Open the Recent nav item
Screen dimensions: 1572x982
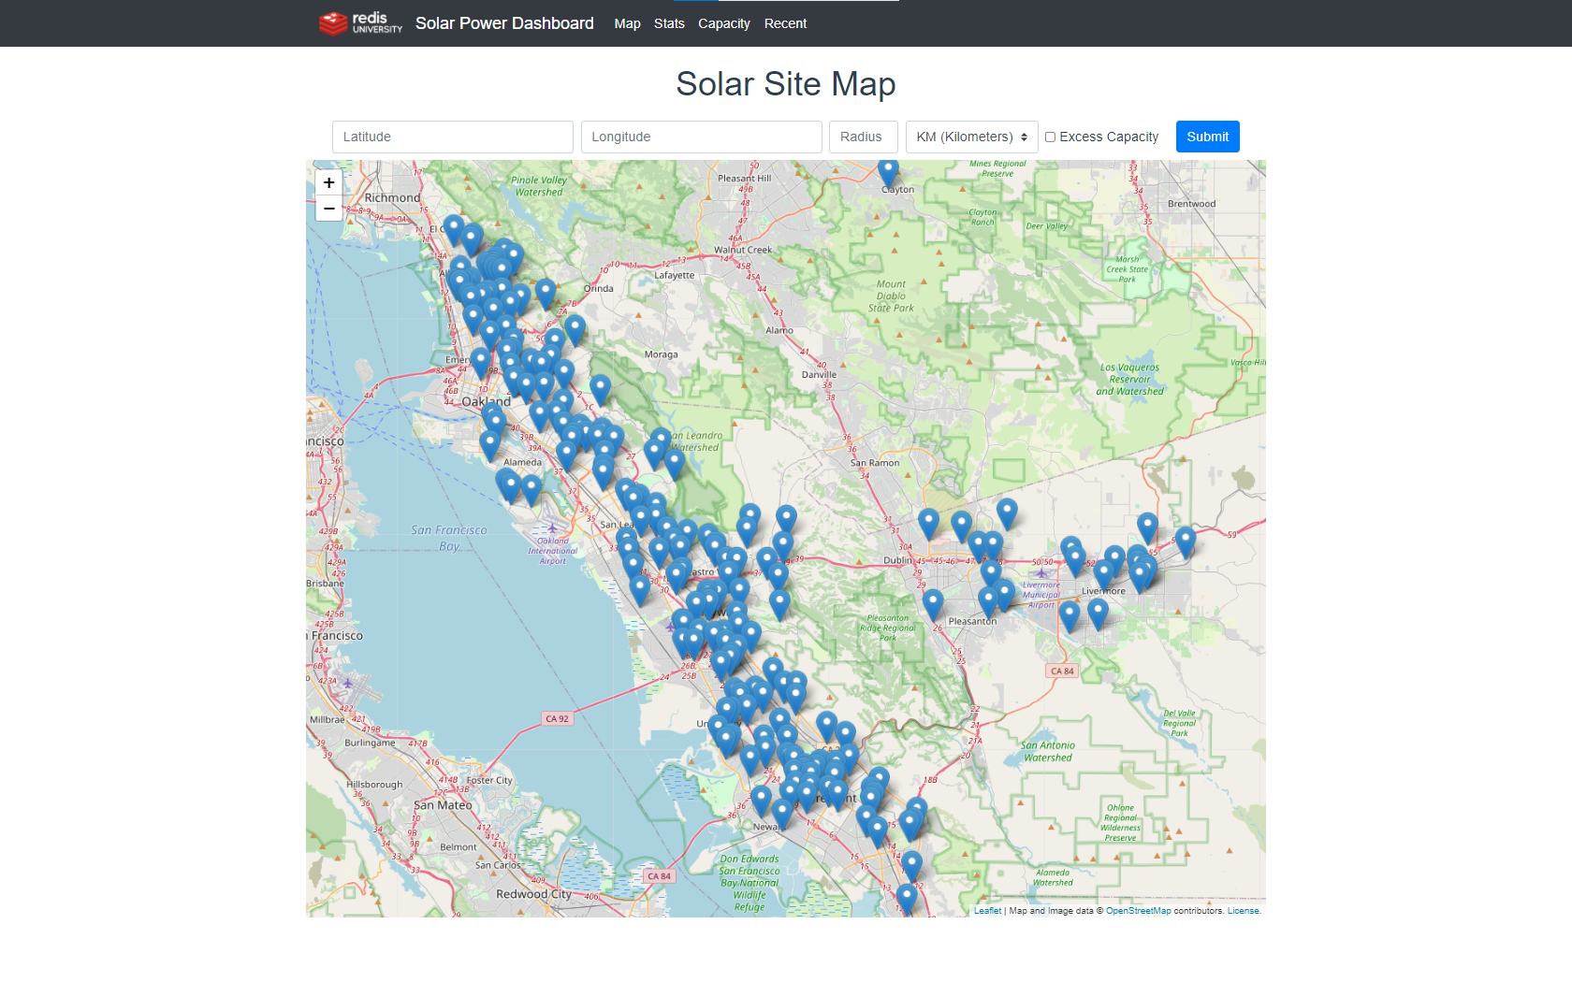[x=785, y=23]
